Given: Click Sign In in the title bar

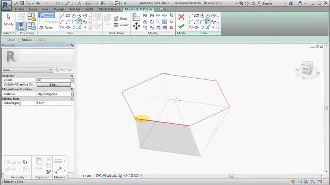Looking at the screenshot, I should pyautogui.click(x=265, y=3).
